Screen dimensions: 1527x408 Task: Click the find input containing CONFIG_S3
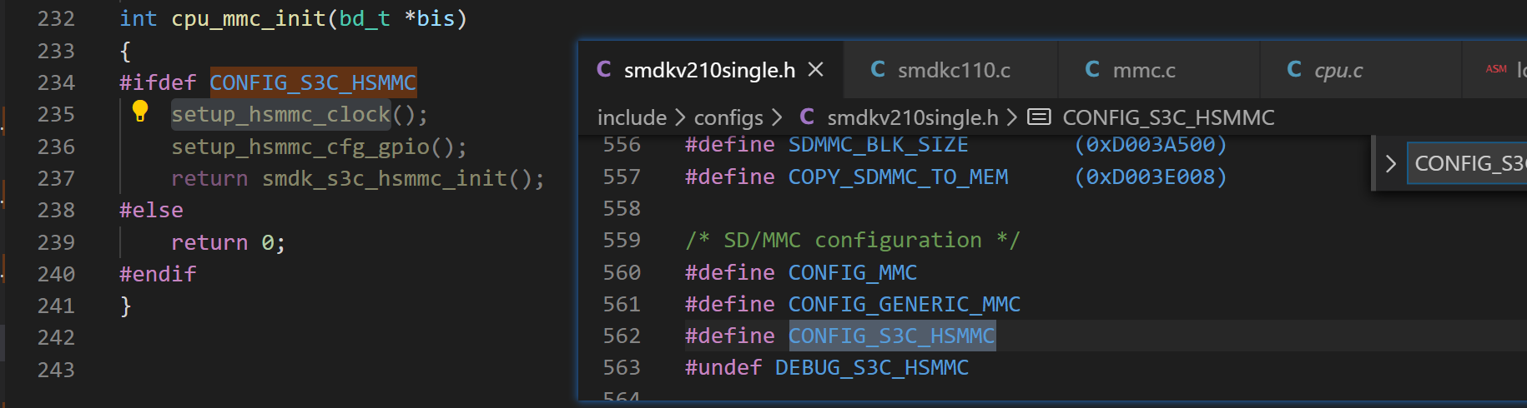coord(1469,164)
